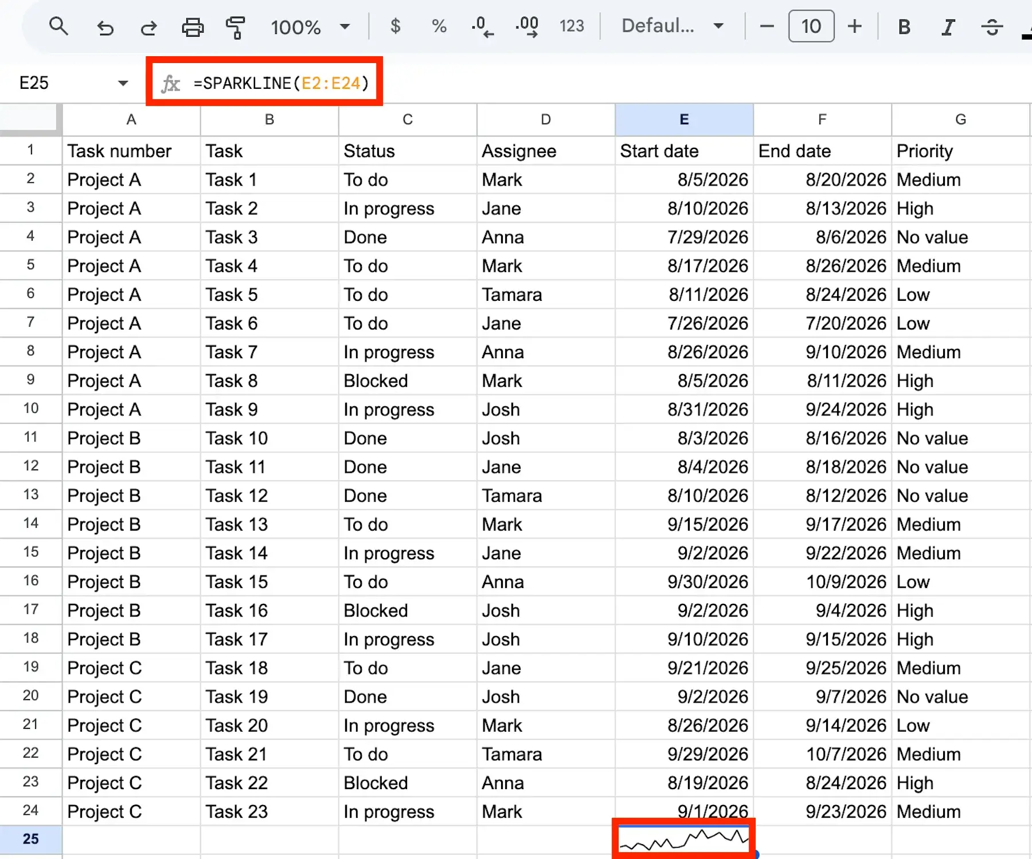Select column A header
The image size is (1032, 859).
[131, 120]
